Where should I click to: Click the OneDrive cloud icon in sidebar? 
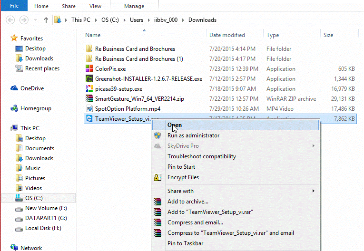coord(14,88)
